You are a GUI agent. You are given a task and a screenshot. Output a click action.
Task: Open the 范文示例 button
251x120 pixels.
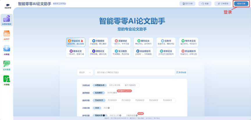coord(187,4)
